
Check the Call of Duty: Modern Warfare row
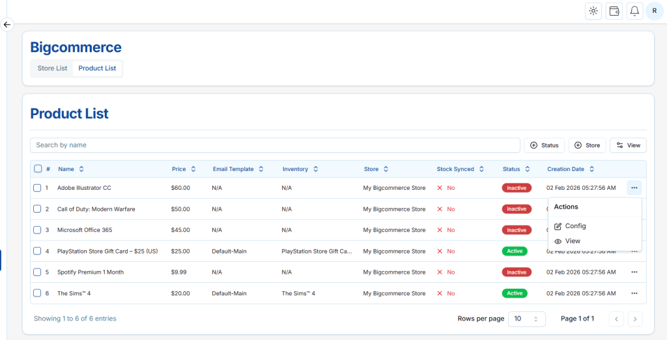tap(38, 209)
